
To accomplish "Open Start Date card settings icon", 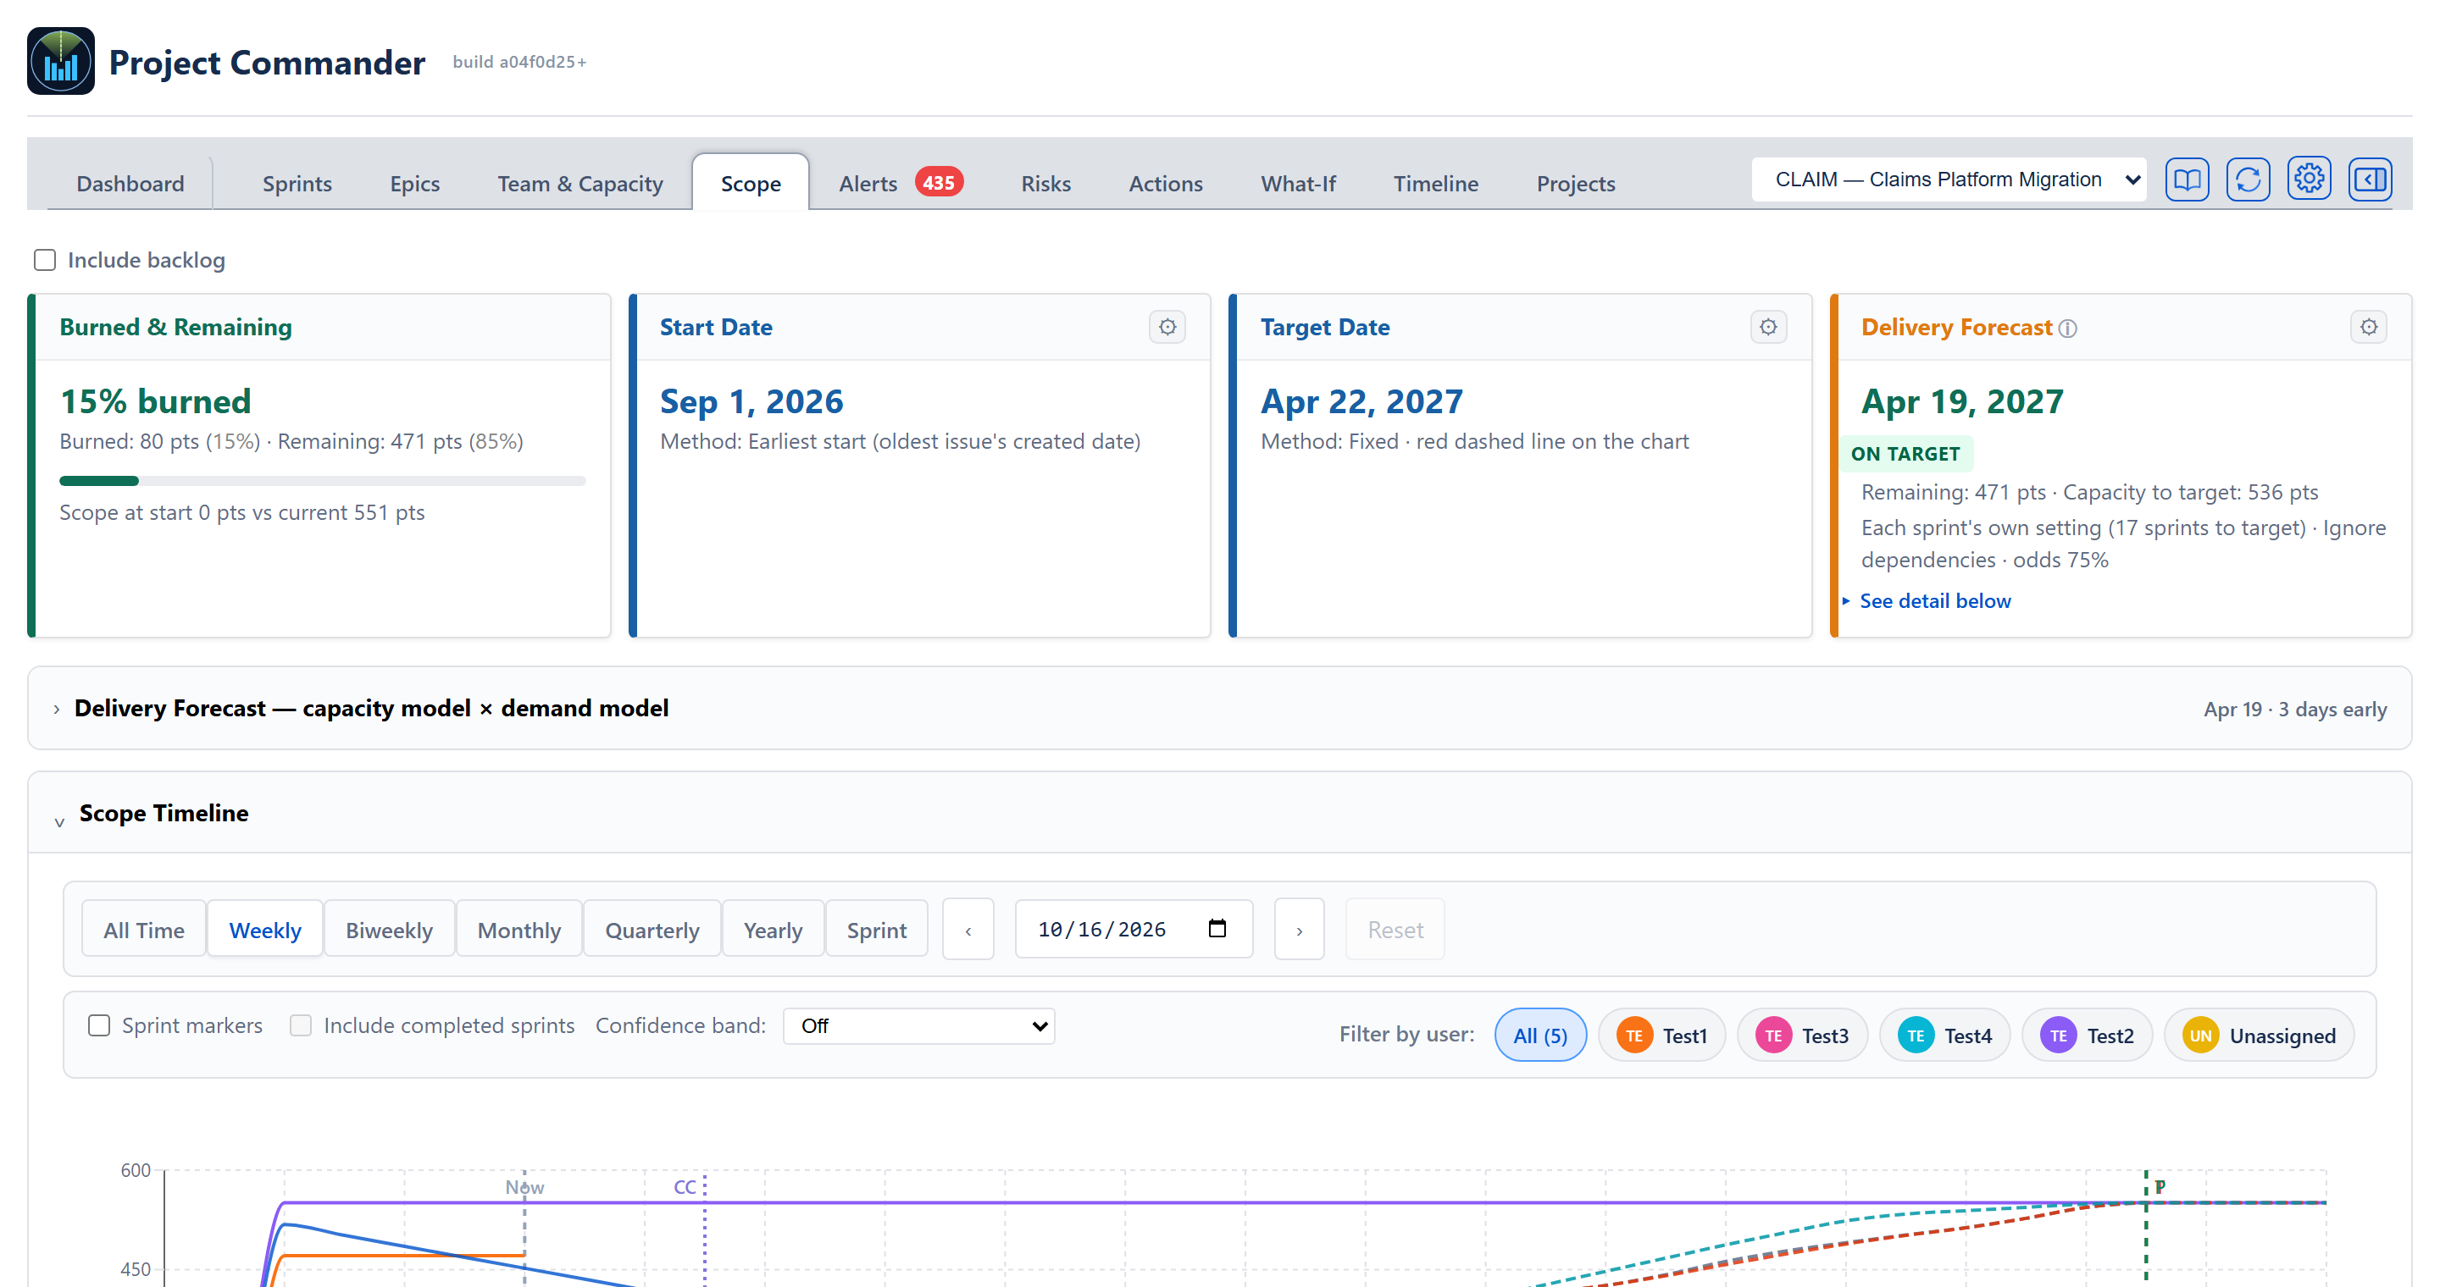I will (x=1167, y=328).
